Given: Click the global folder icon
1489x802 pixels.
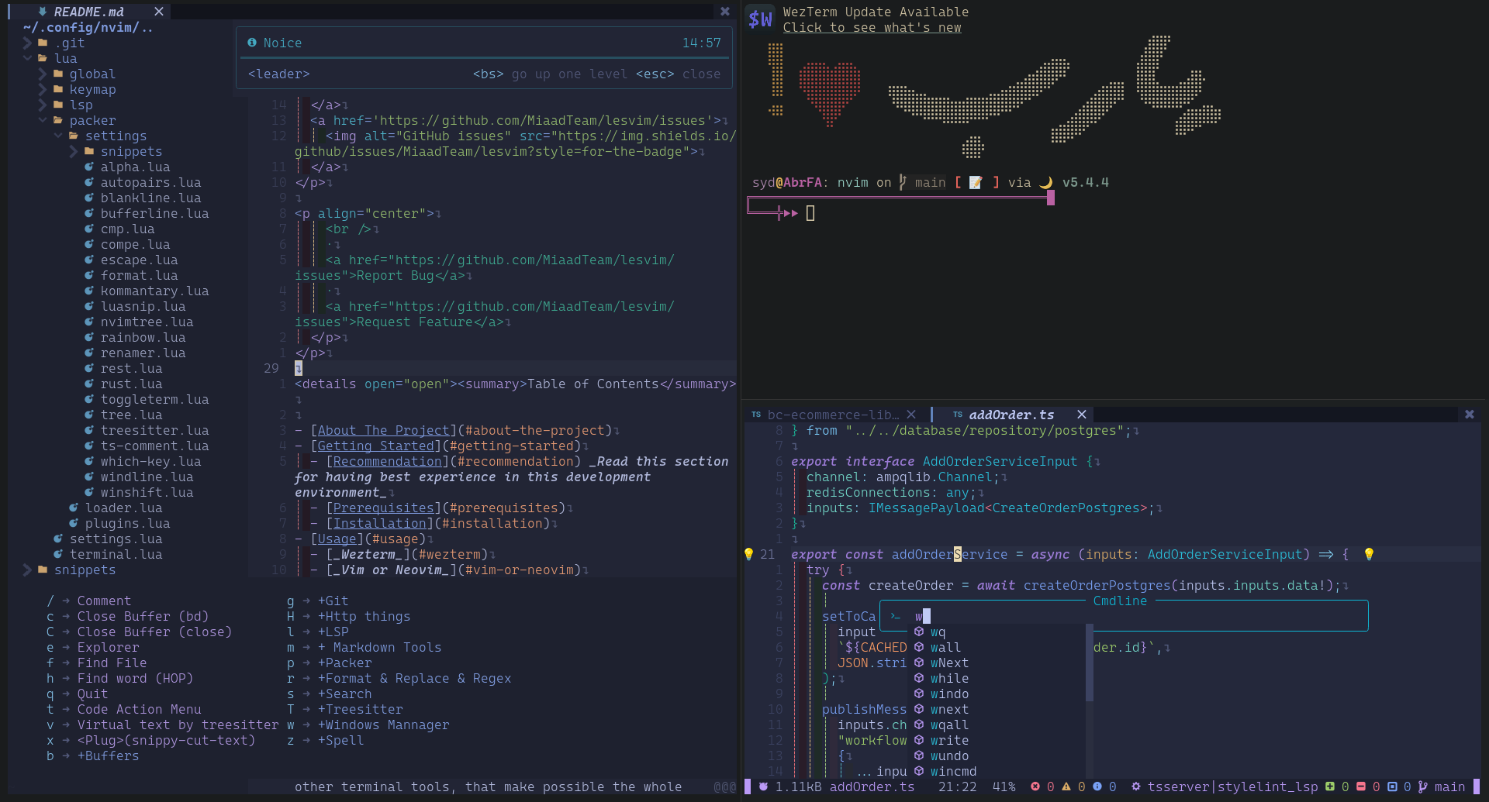Looking at the screenshot, I should click(58, 74).
